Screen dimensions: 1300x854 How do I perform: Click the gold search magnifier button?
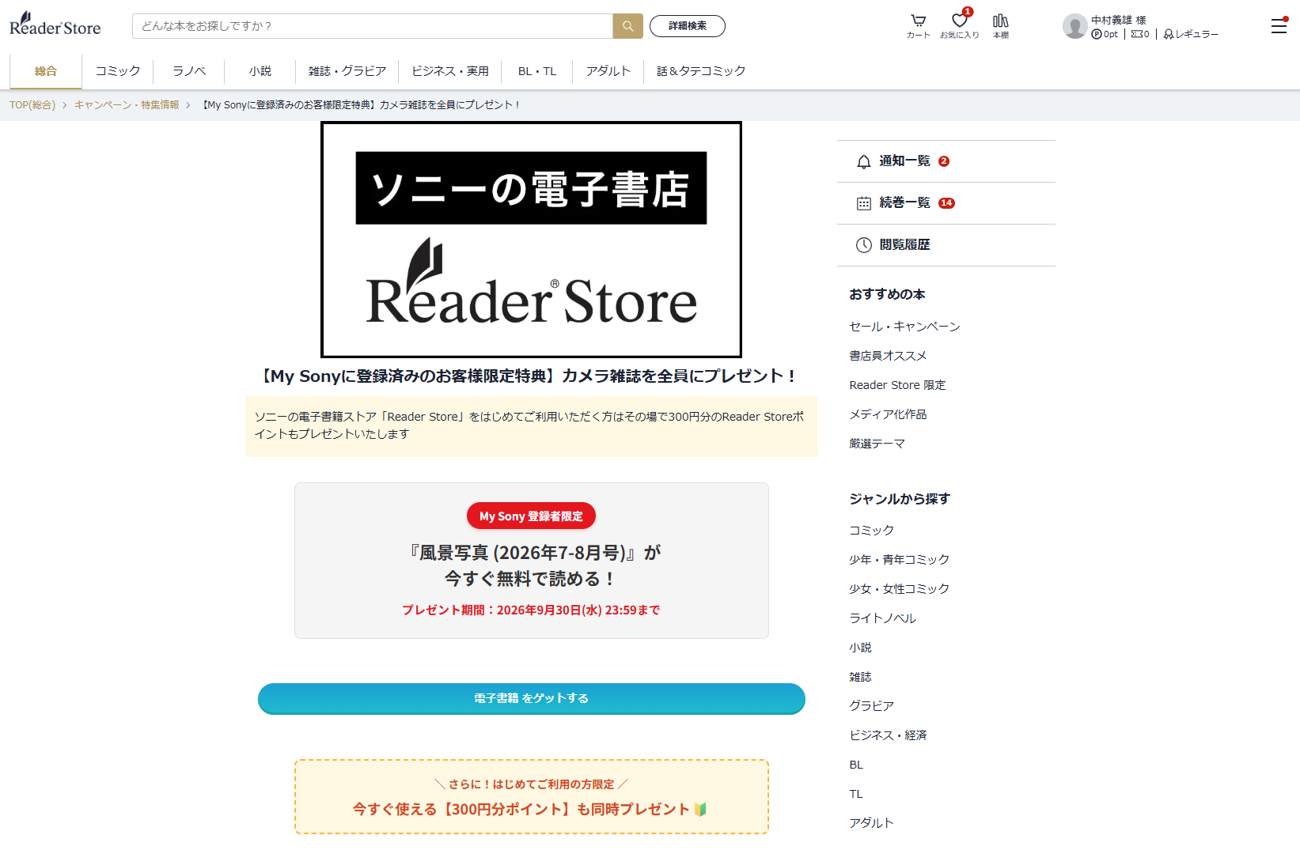click(627, 26)
